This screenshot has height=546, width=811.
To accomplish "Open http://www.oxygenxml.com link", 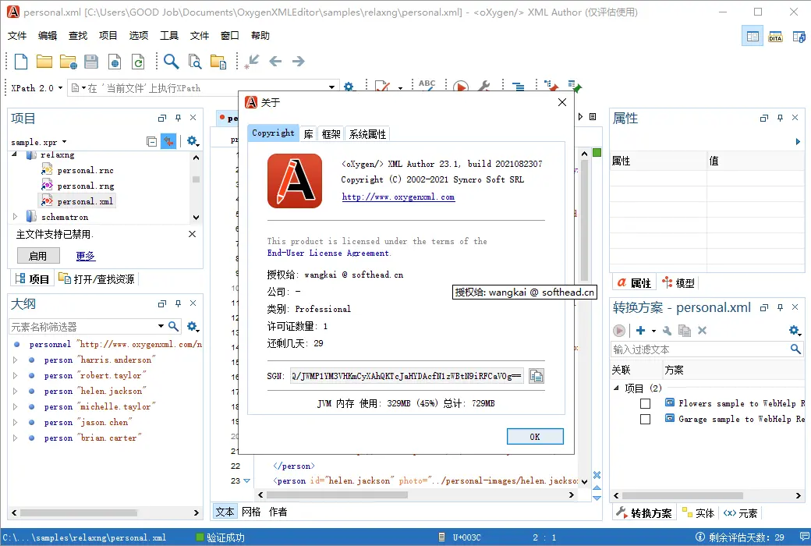I will 398,197.
